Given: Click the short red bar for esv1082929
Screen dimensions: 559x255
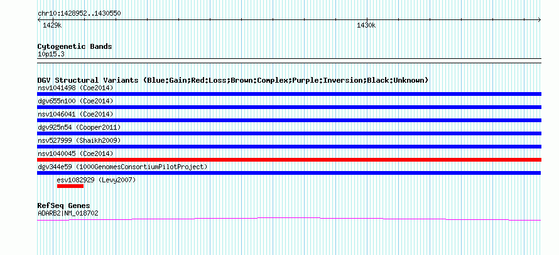Looking at the screenshot, I should click(70, 186).
